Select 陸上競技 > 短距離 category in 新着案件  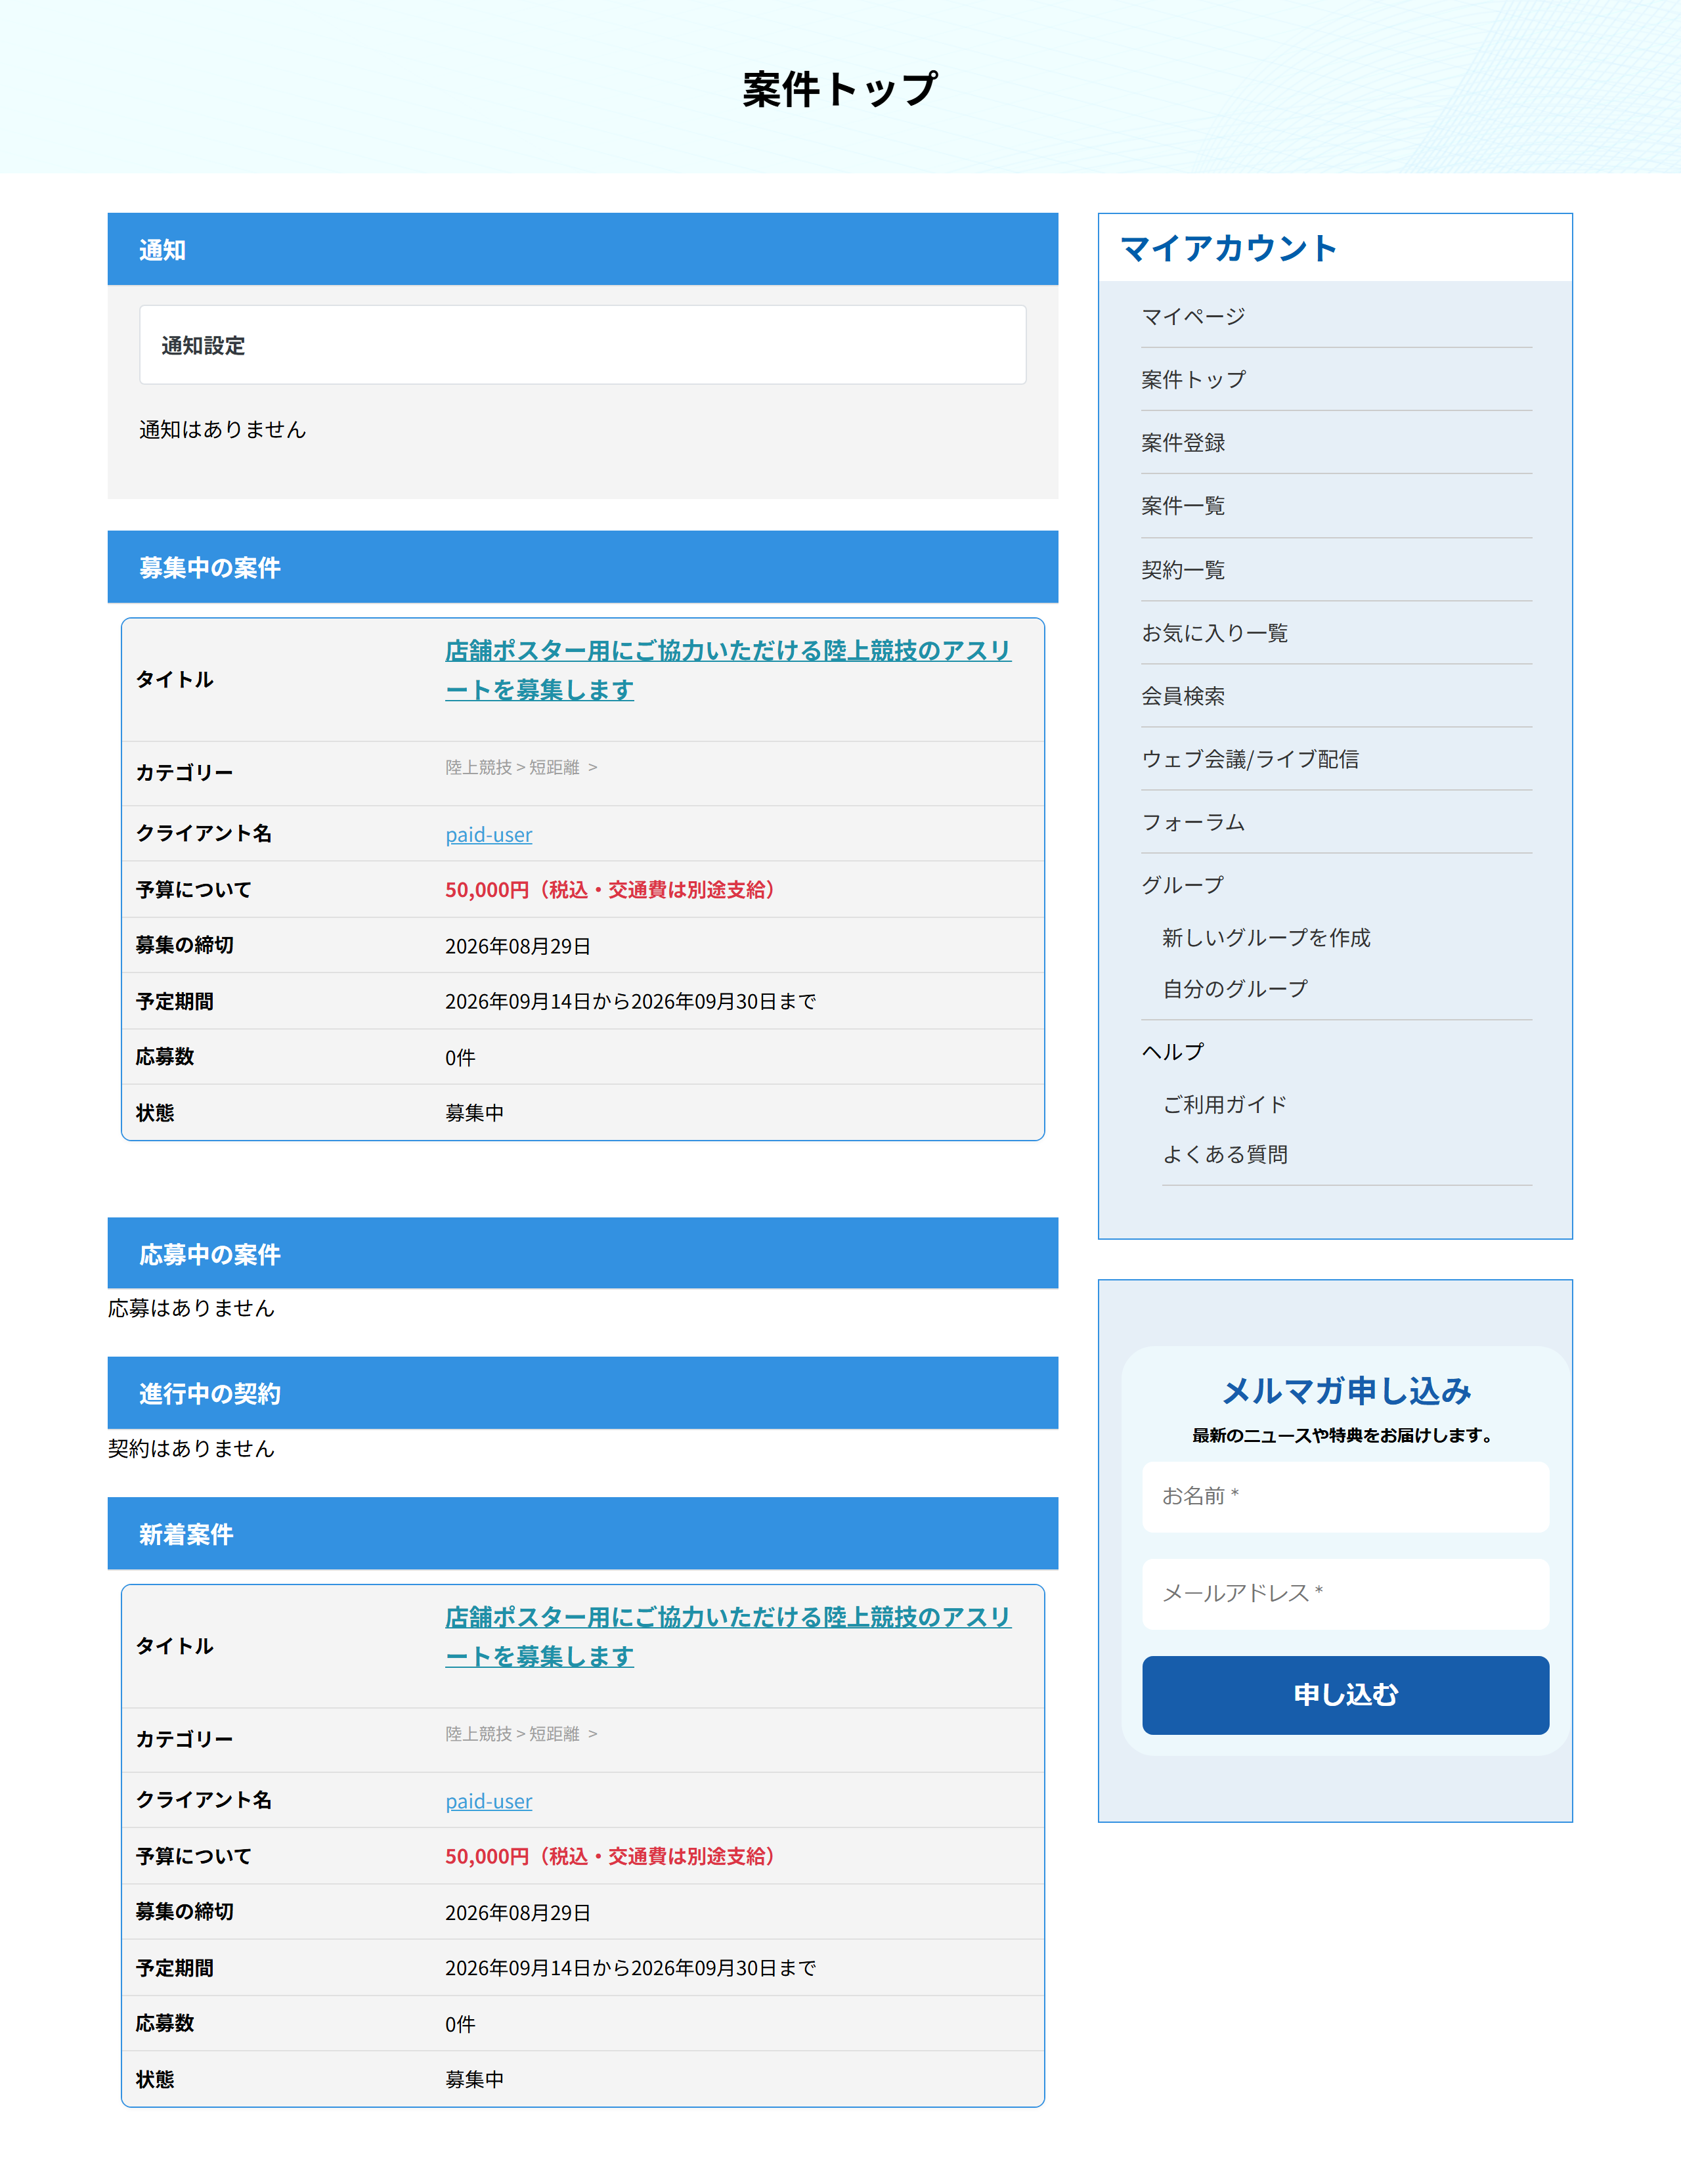pos(520,1733)
